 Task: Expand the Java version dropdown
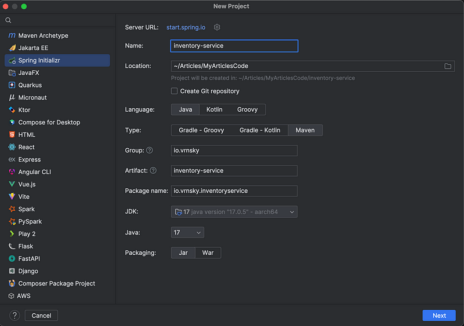pyautogui.click(x=187, y=232)
